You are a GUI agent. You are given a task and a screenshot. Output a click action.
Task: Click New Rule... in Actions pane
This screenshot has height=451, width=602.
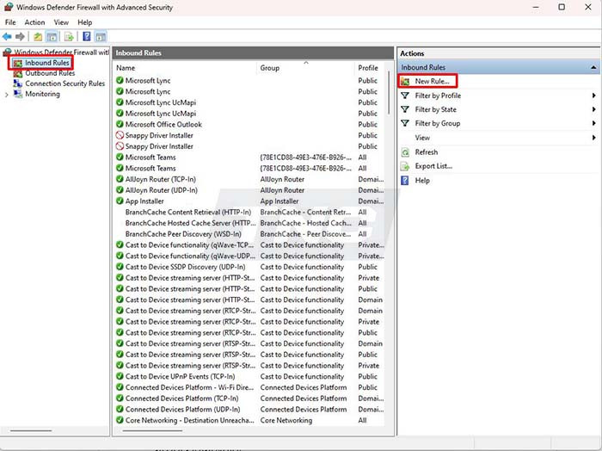click(432, 82)
